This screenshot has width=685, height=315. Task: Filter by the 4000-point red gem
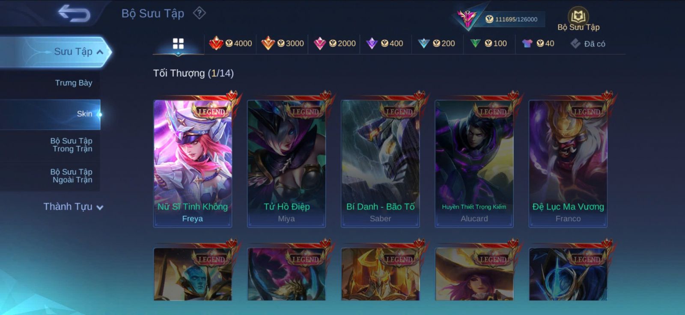[x=230, y=43]
